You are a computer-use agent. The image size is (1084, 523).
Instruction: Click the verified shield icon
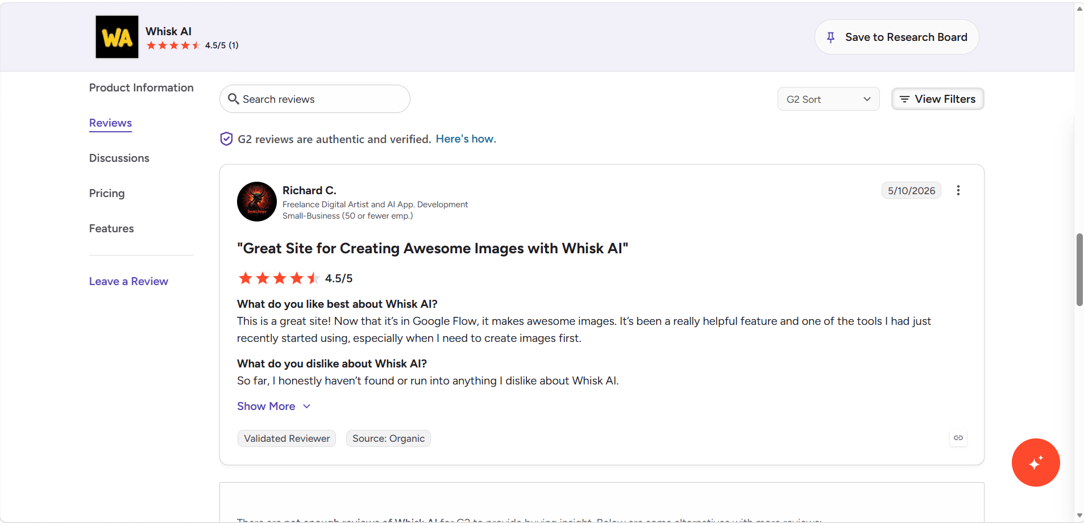tap(226, 139)
